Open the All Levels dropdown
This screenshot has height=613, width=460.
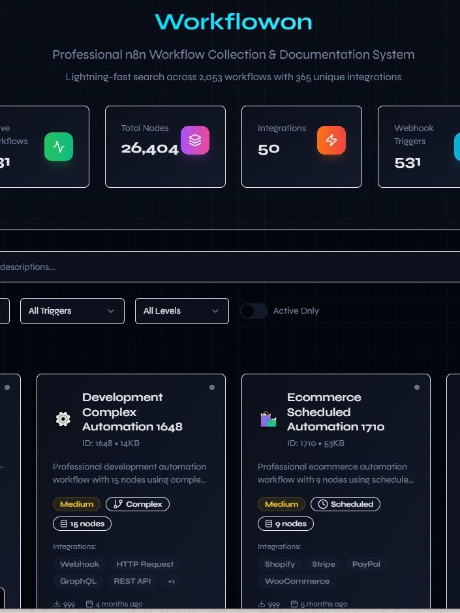[x=182, y=311]
